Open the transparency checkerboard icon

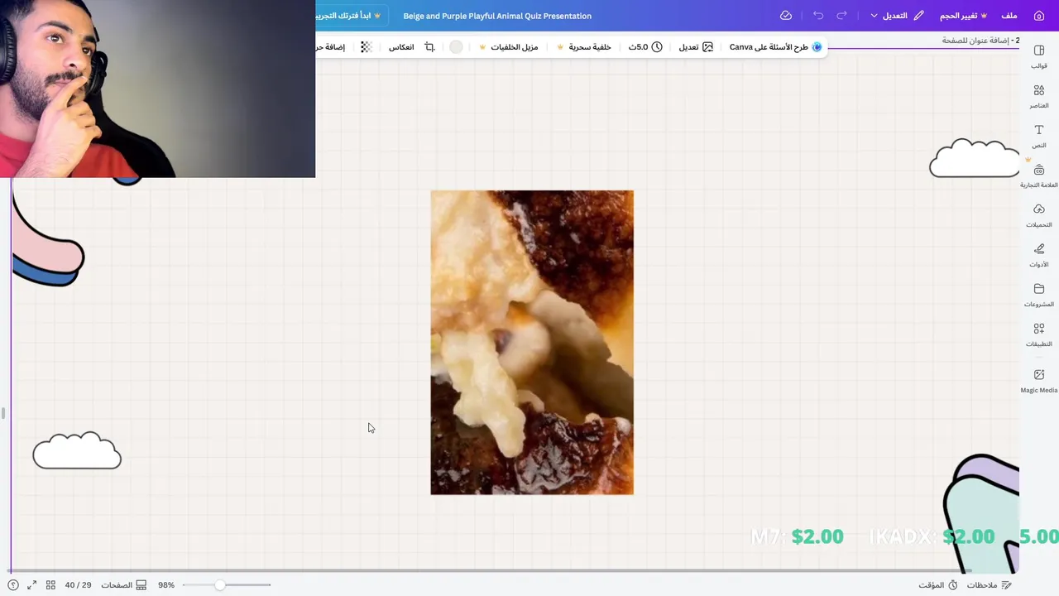coord(367,47)
